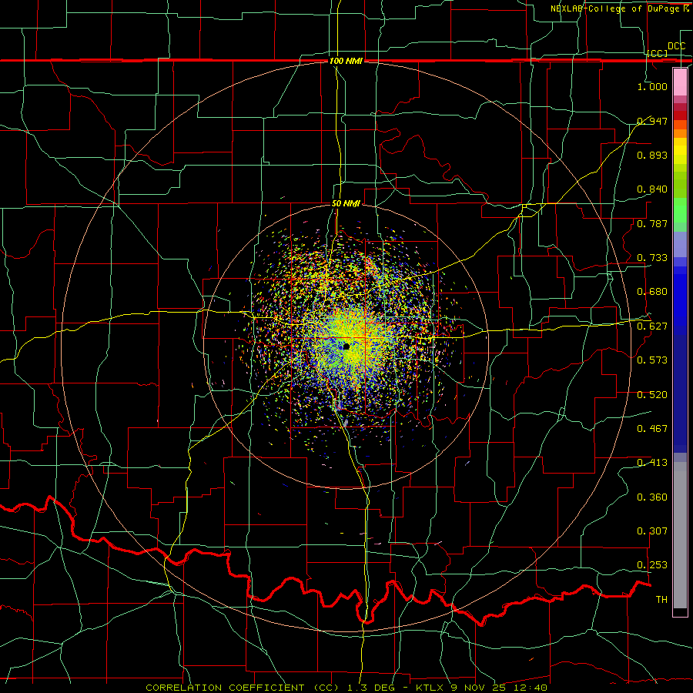
Task: Click the 0.947 scale value
Action: coord(652,121)
